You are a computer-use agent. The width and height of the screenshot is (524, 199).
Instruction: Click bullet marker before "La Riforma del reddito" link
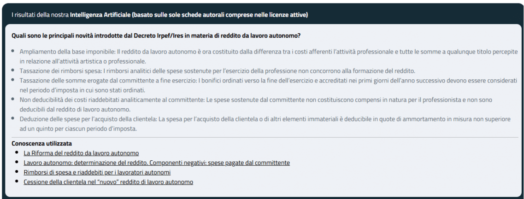(x=17, y=152)
